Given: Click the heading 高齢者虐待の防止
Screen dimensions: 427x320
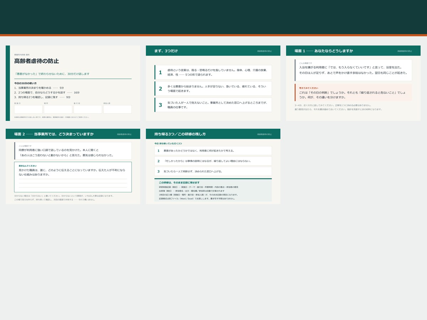Looking at the screenshot, I should tap(37, 61).
